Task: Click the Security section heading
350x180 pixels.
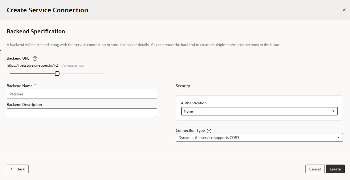Action: tap(182, 86)
